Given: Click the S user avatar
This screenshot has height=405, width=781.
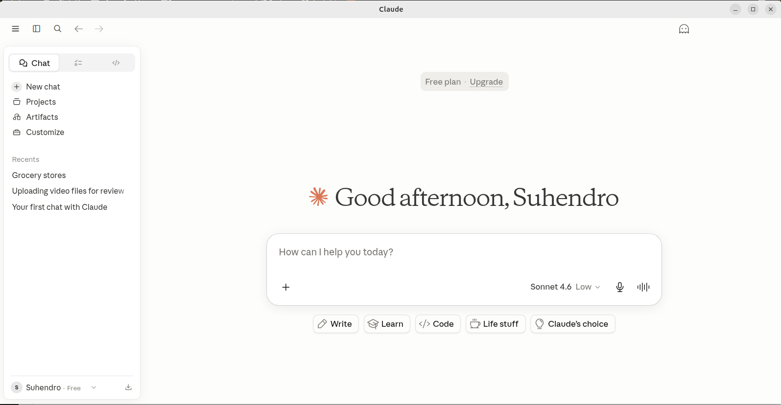Looking at the screenshot, I should [x=17, y=387].
